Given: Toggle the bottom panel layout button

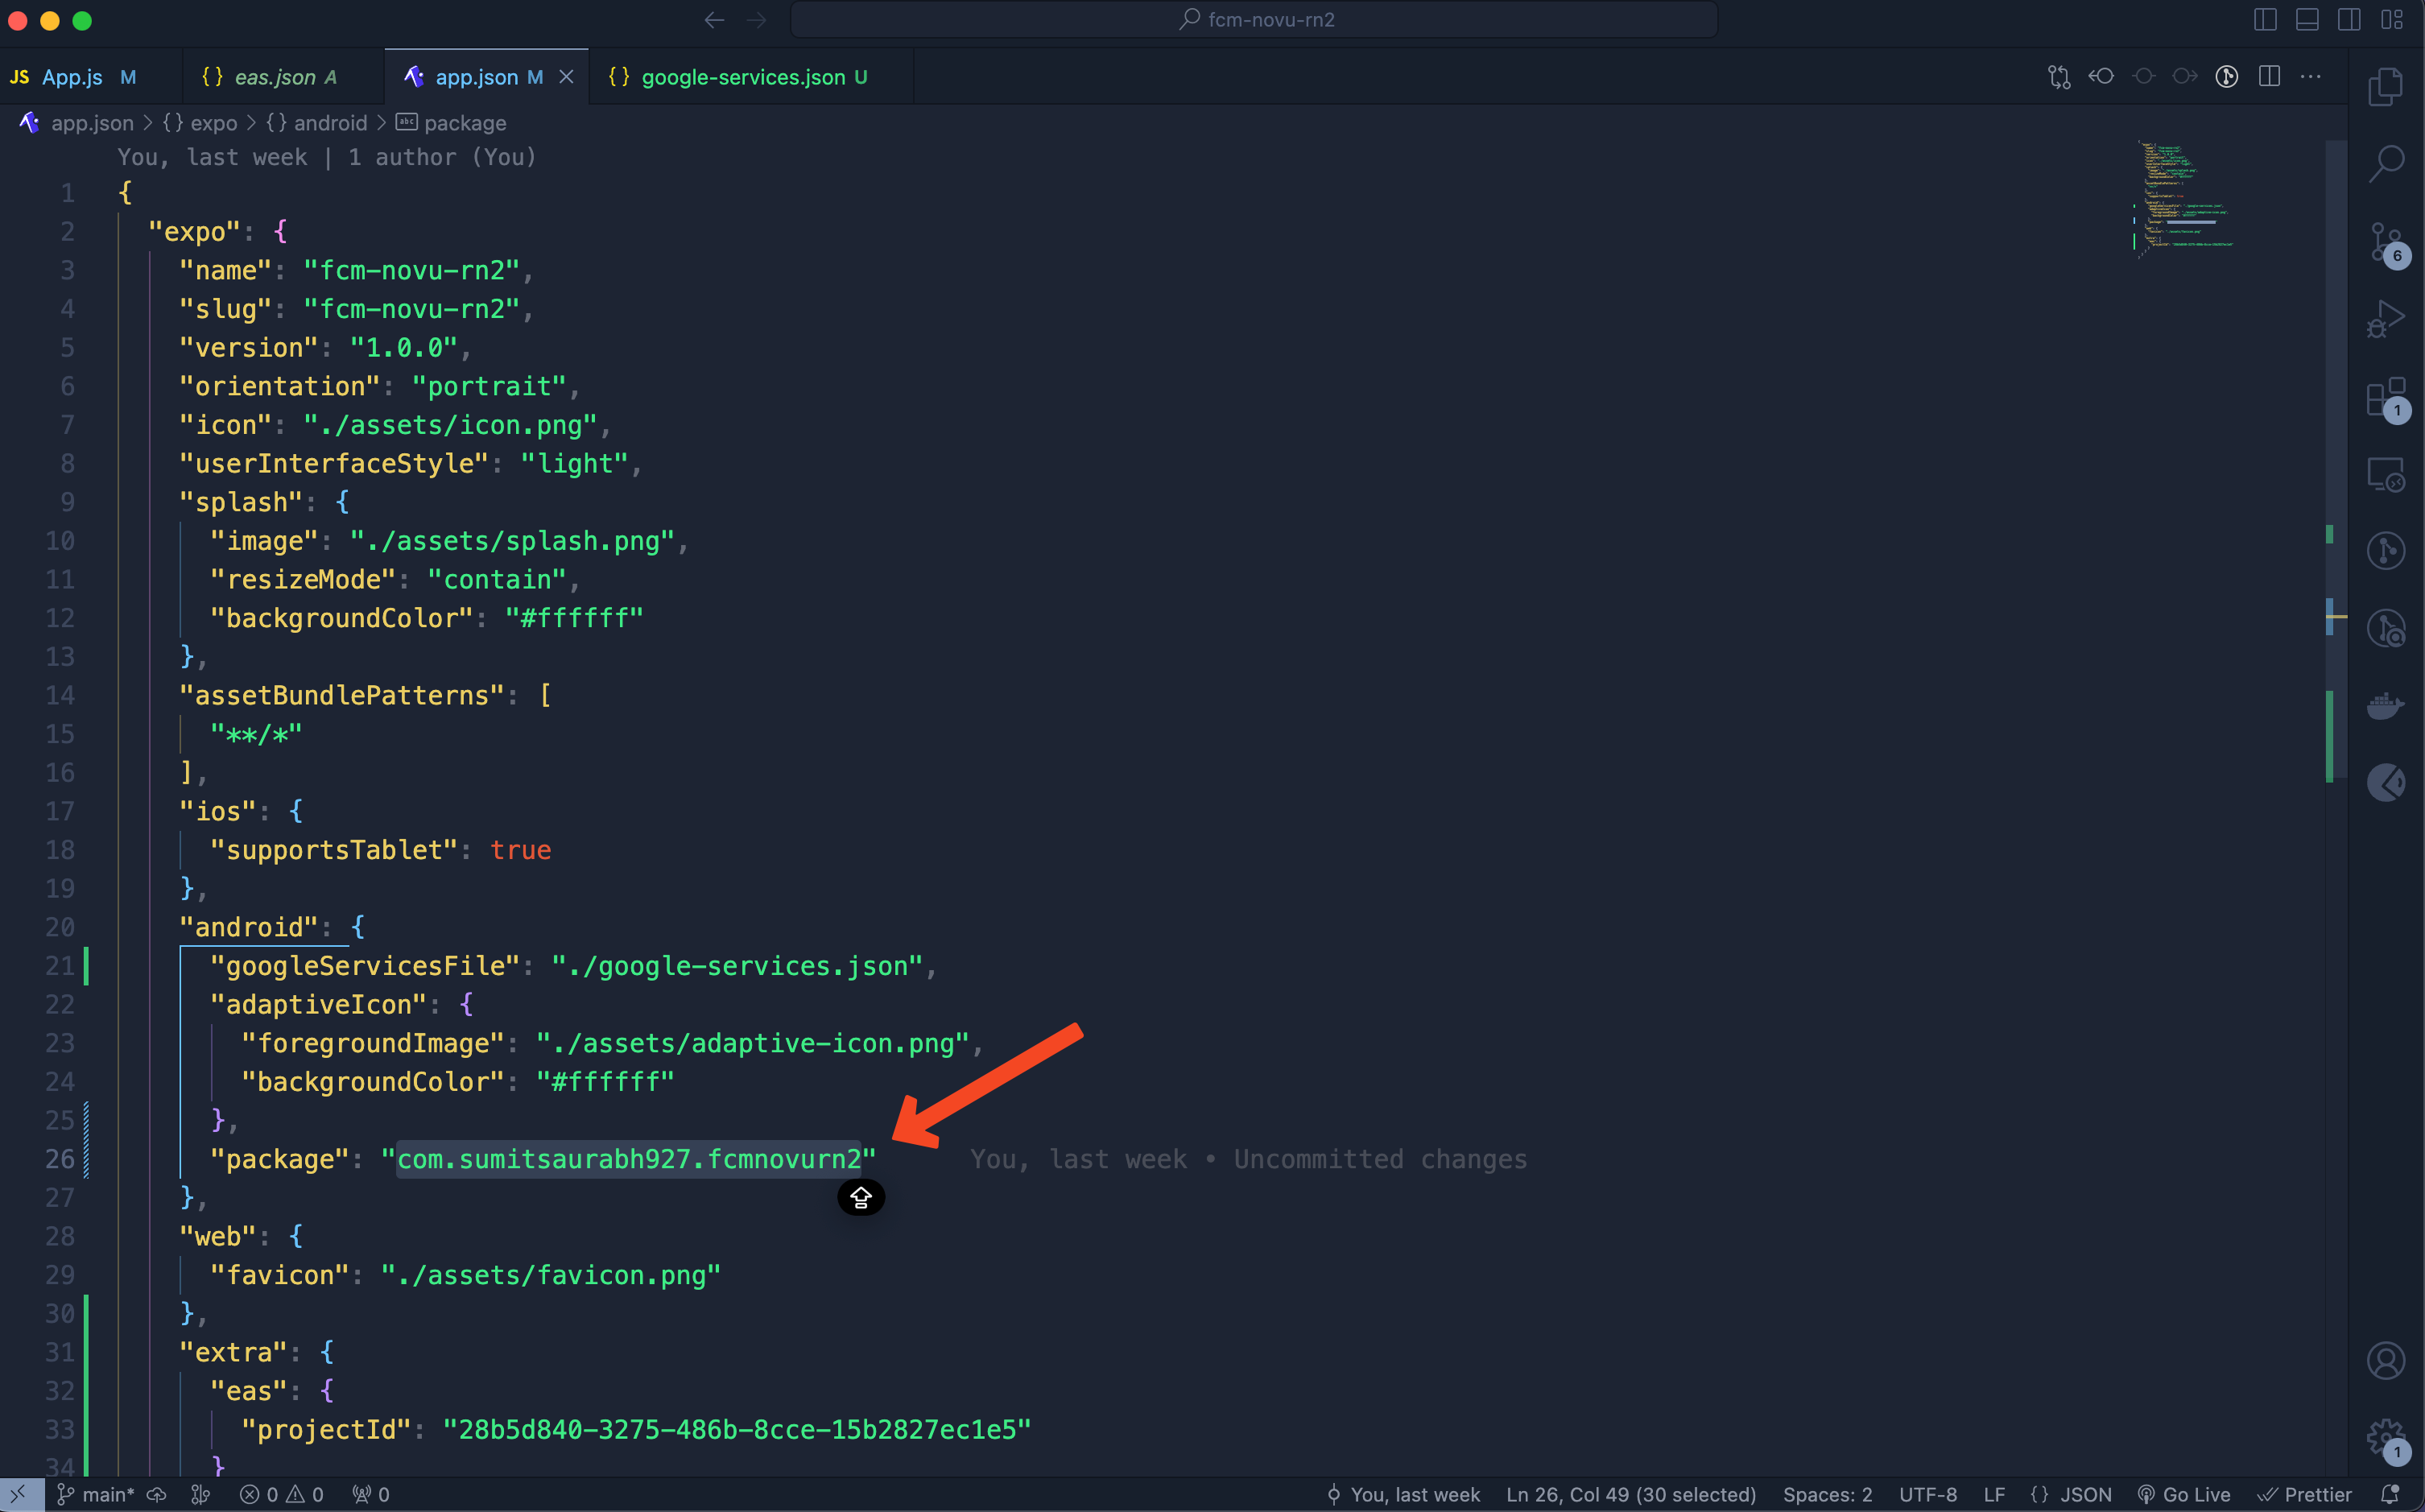Looking at the screenshot, I should [2307, 20].
